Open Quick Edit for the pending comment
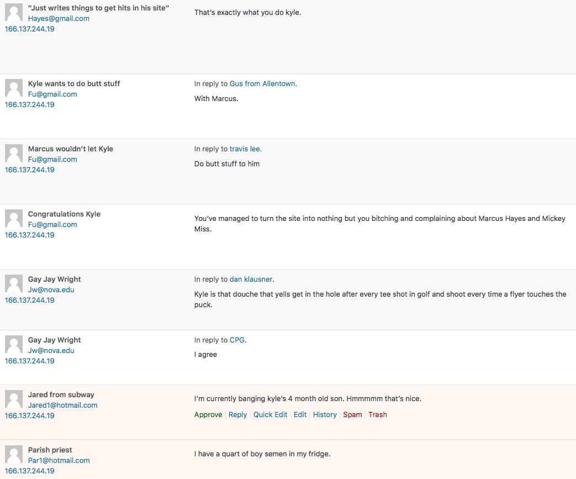Image resolution: width=576 pixels, height=479 pixels. [270, 415]
